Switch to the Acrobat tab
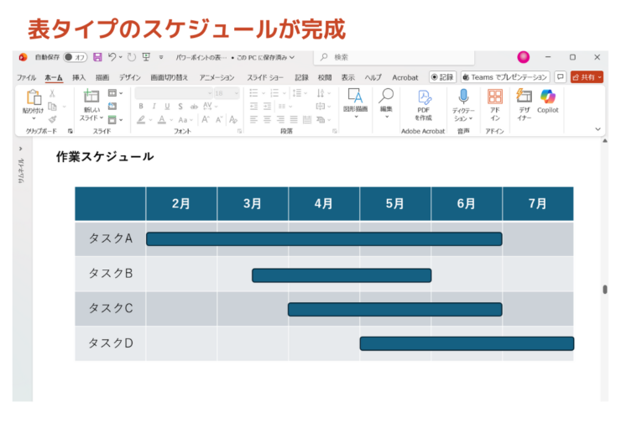This screenshot has height=424, width=621. coord(404,77)
